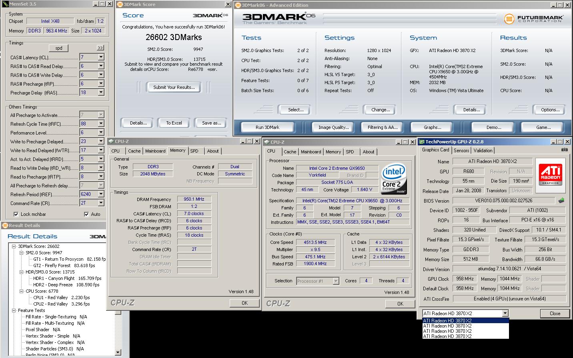Open the RAS# to CAS# Read Delay dropdown
This screenshot has width=573, height=358.
(101, 66)
